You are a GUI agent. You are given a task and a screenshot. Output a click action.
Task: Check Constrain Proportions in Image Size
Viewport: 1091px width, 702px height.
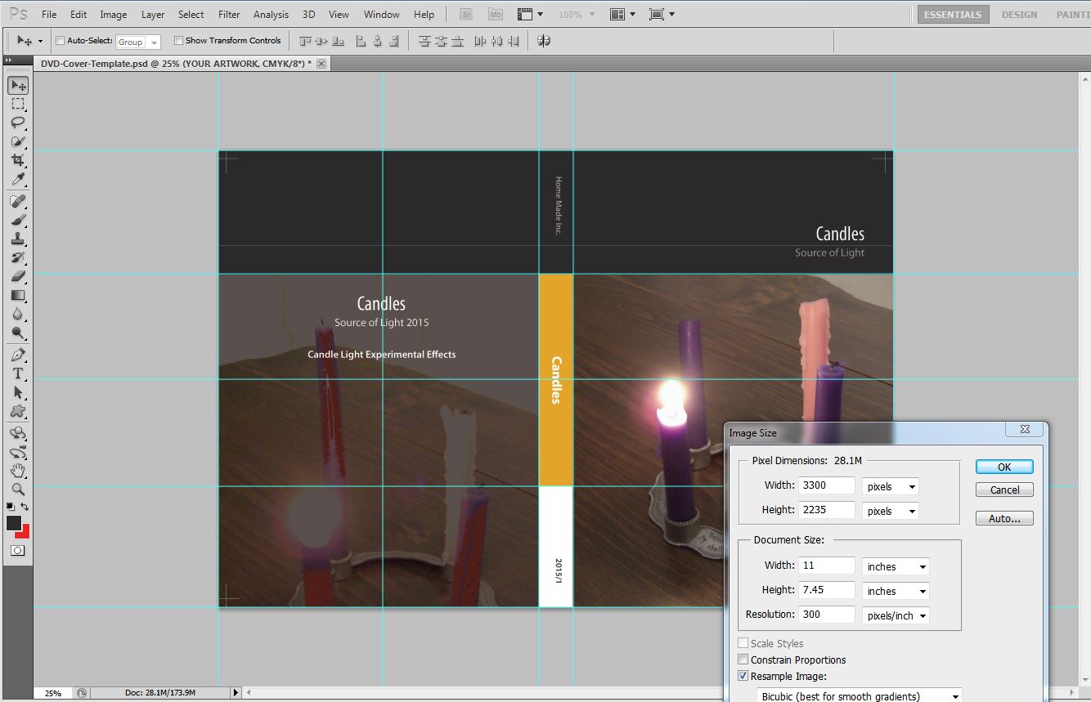pyautogui.click(x=743, y=660)
